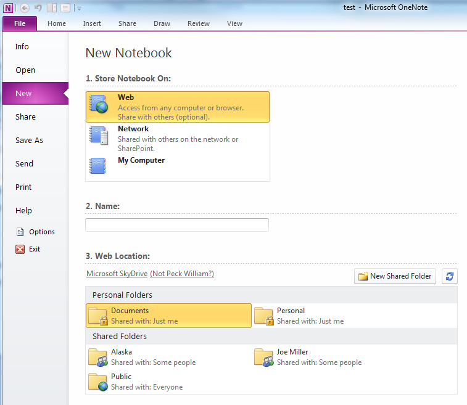Click the notebook Name input field
The image size is (467, 405).
pyautogui.click(x=177, y=225)
